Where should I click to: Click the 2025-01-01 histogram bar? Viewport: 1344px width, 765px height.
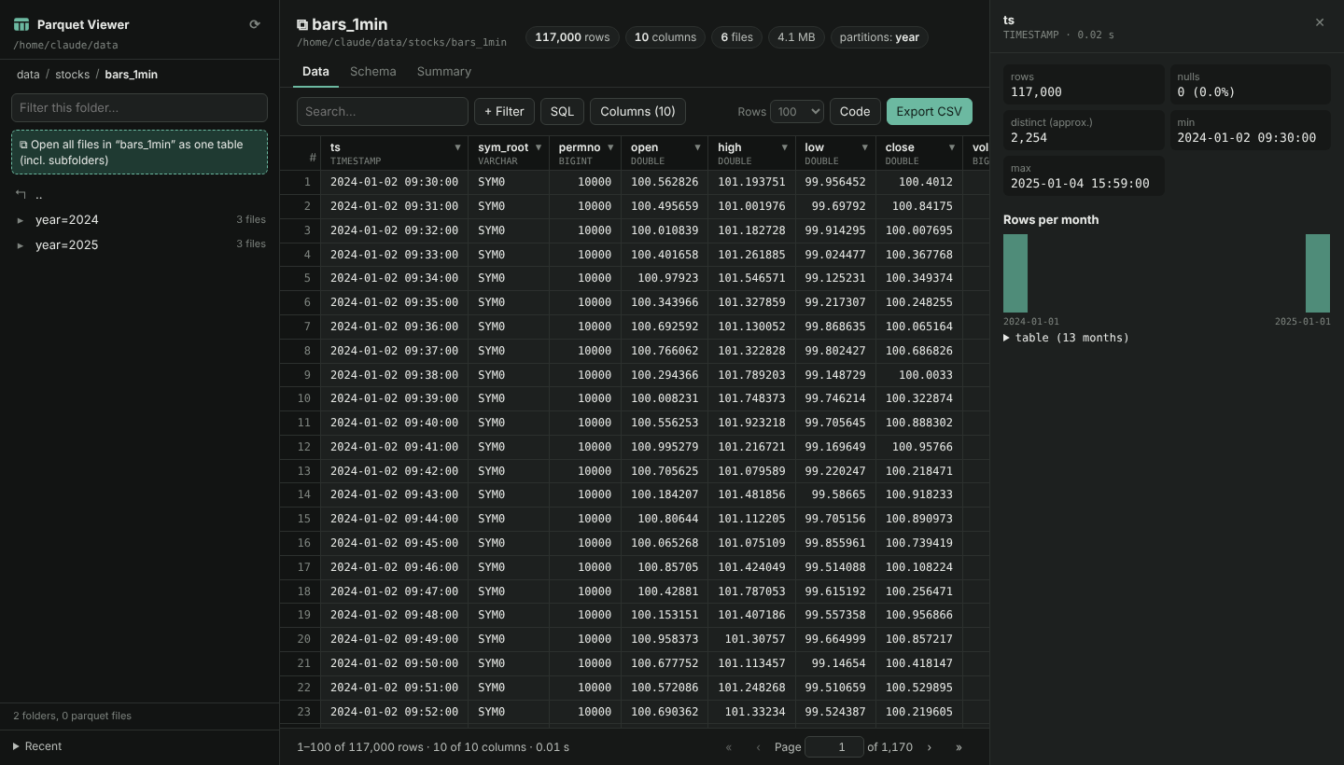click(1318, 273)
